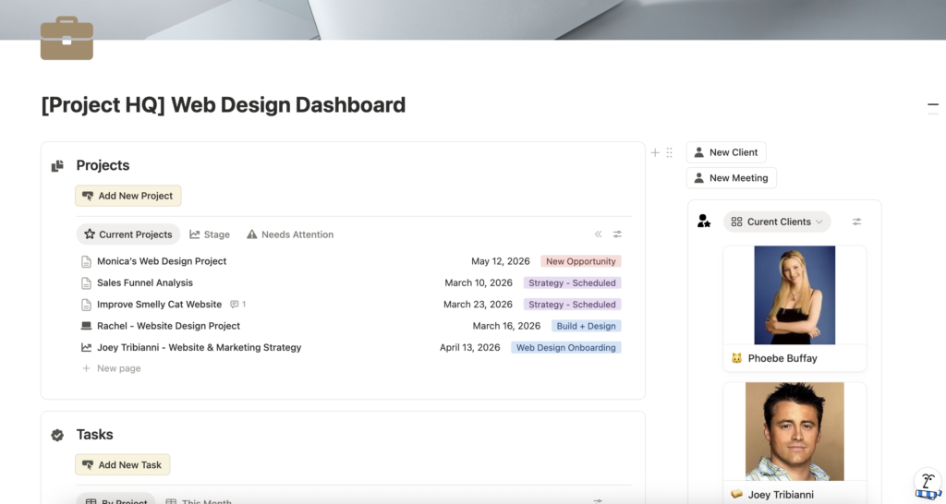This screenshot has height=504, width=946.
Task: Open Phoebe Buffay client photo card
Action: click(794, 294)
